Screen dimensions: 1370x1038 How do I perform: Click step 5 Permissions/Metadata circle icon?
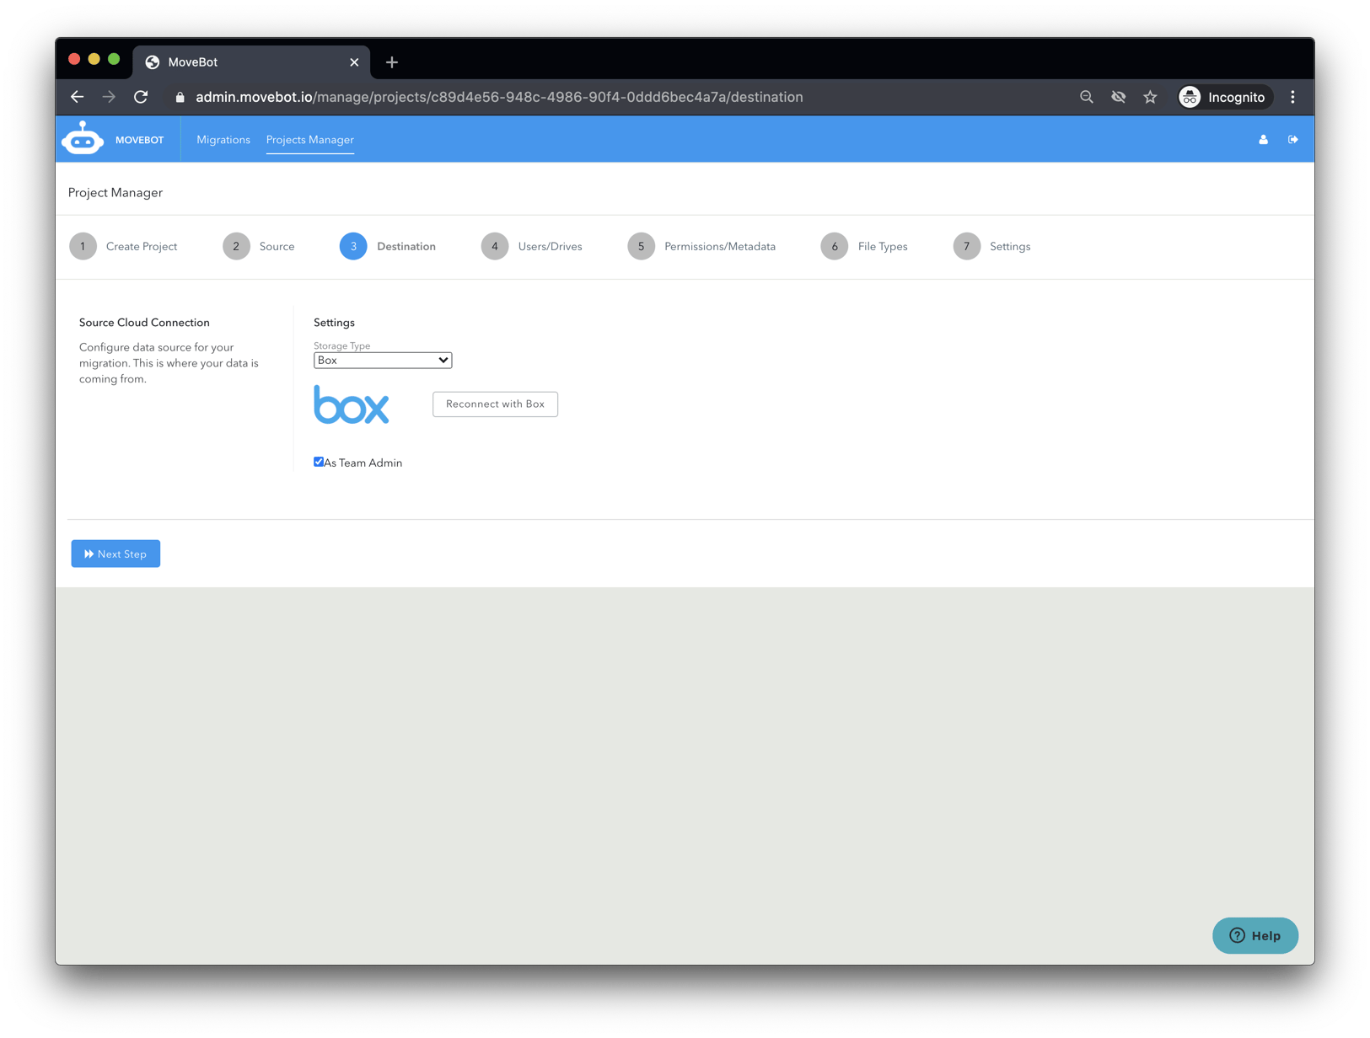[641, 246]
